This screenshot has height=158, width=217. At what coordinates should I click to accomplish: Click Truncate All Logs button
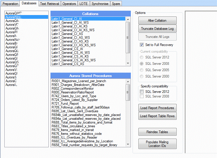[157, 37]
